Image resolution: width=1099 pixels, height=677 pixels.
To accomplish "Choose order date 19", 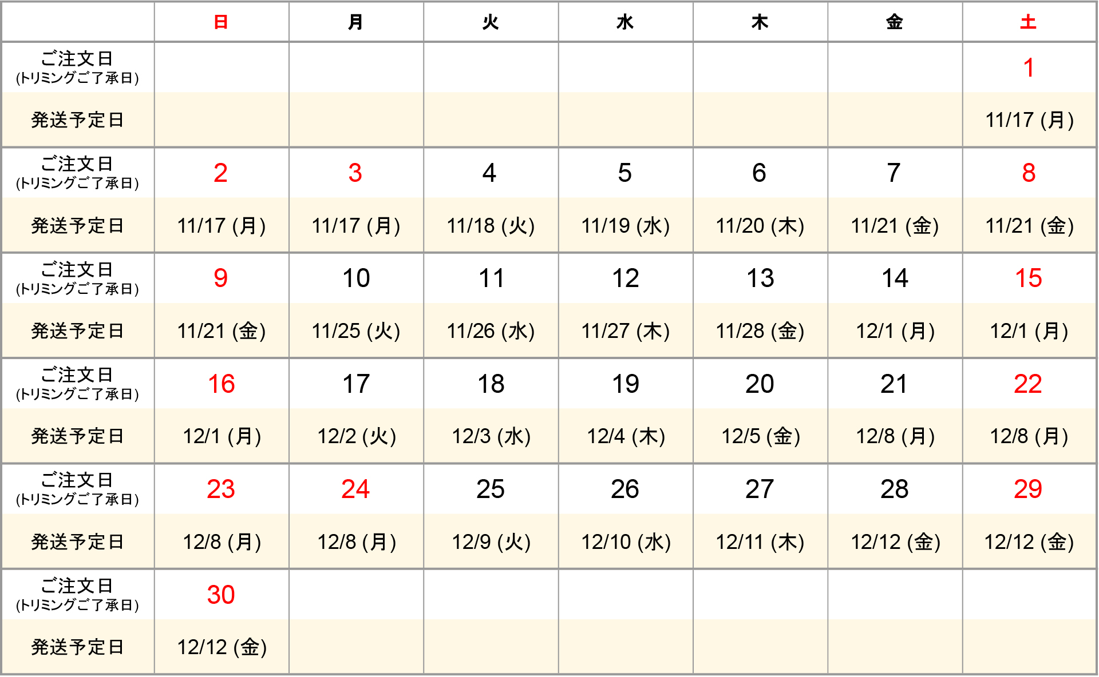I will click(x=625, y=384).
